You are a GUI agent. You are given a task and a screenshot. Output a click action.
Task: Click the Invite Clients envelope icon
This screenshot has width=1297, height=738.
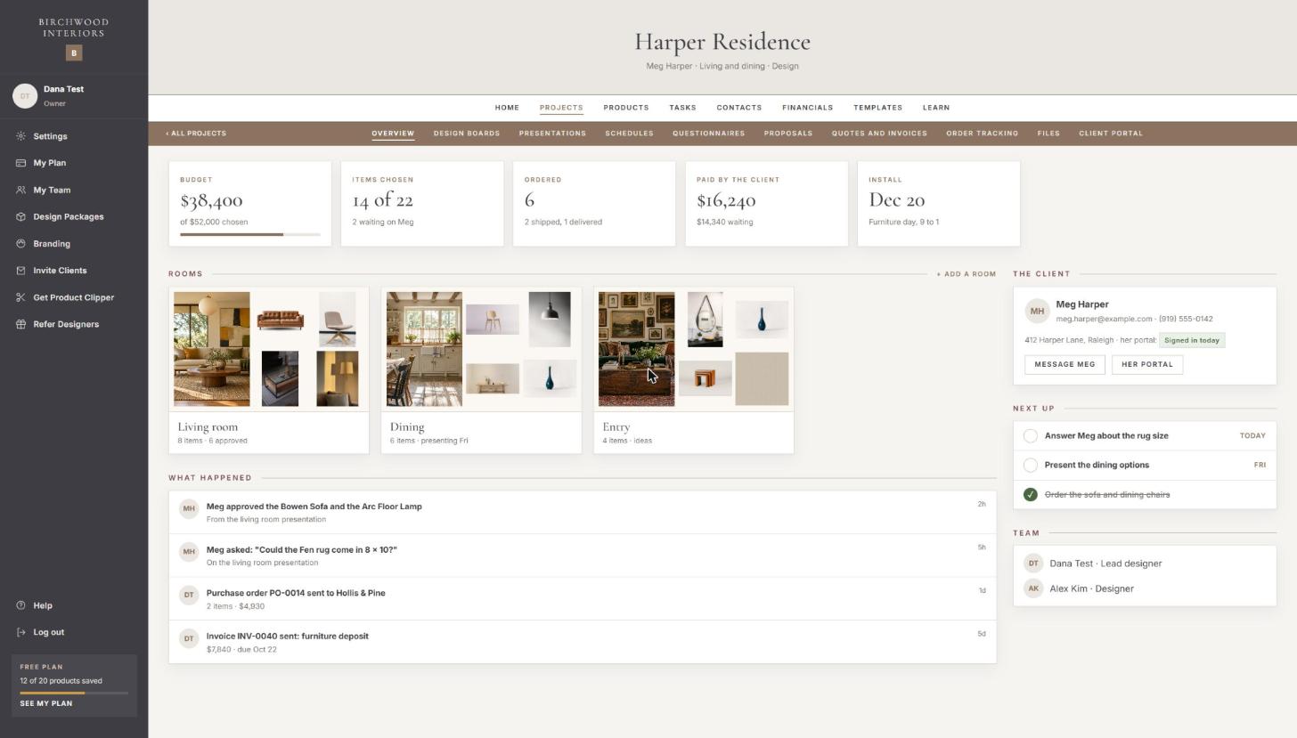(x=20, y=271)
